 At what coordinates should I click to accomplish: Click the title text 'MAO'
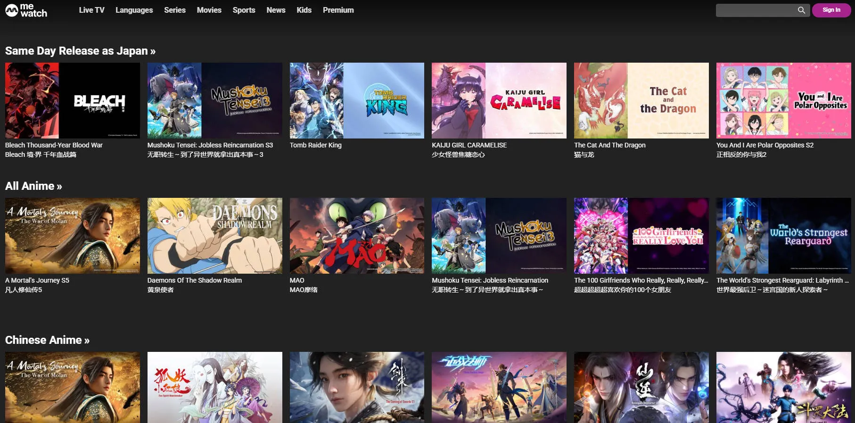click(x=297, y=280)
